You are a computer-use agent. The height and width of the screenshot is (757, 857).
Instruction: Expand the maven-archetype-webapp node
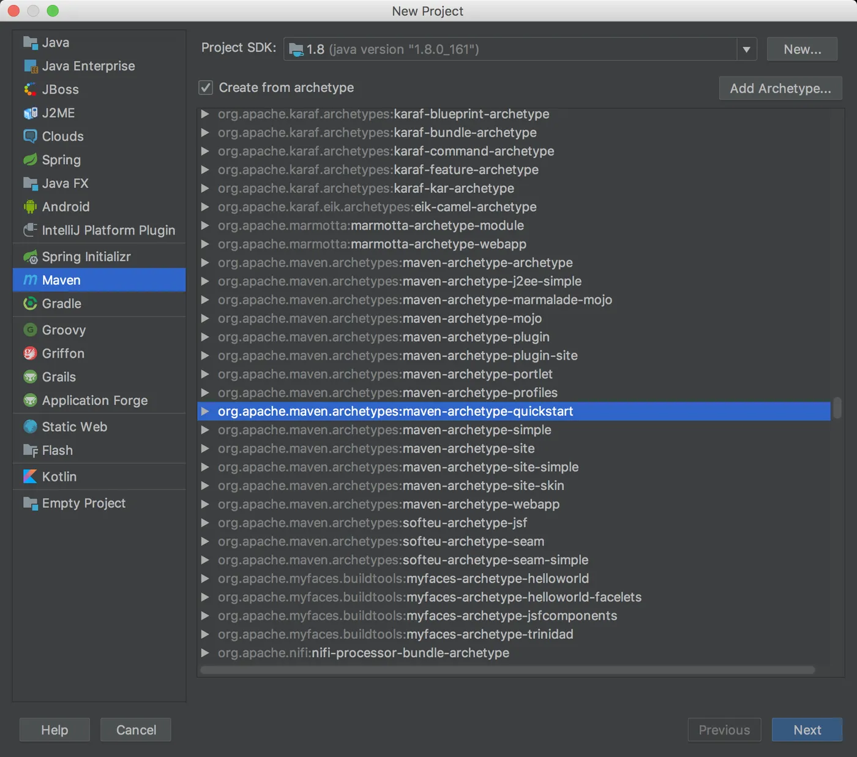pyautogui.click(x=205, y=504)
